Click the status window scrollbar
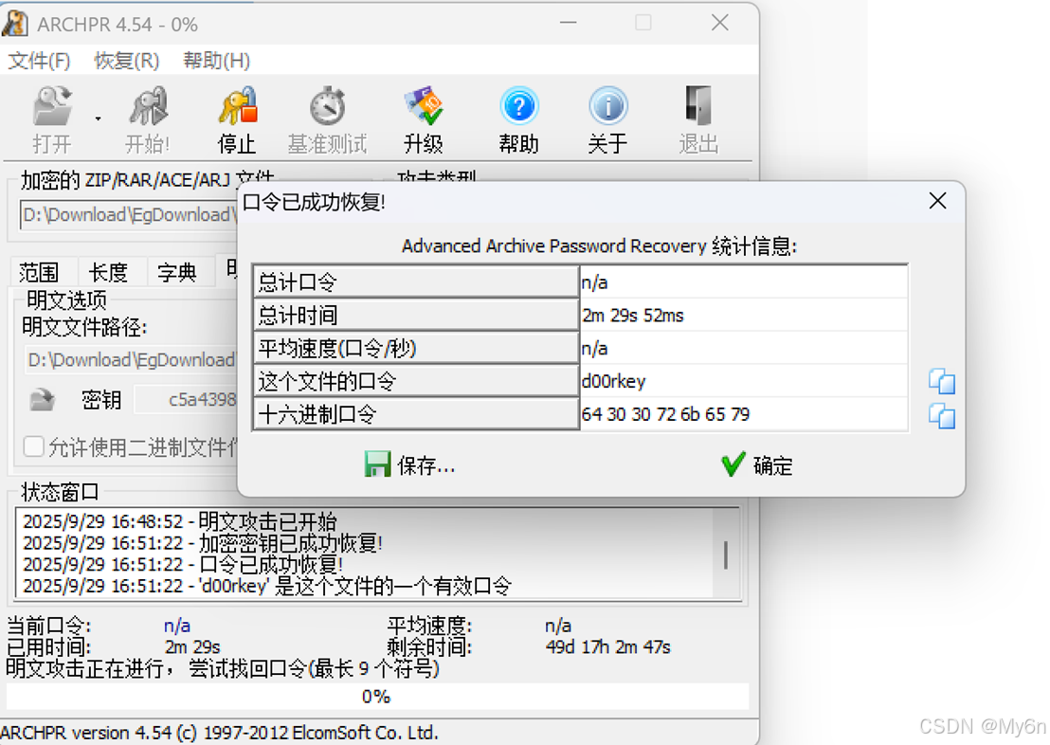The image size is (1050, 745). (726, 554)
